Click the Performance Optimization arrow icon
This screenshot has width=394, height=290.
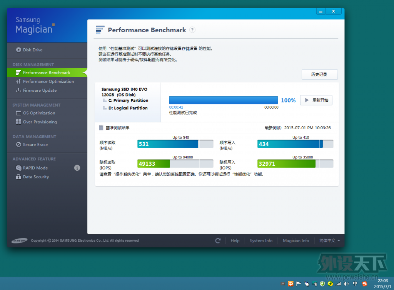[x=18, y=81]
